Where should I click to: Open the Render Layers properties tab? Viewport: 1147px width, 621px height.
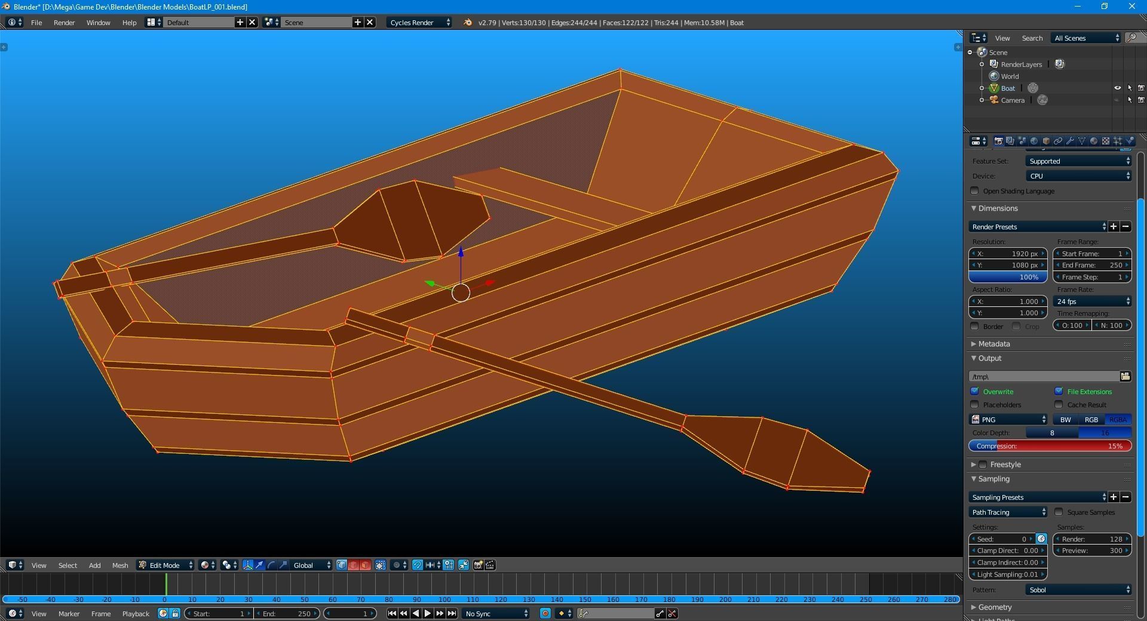[1010, 141]
